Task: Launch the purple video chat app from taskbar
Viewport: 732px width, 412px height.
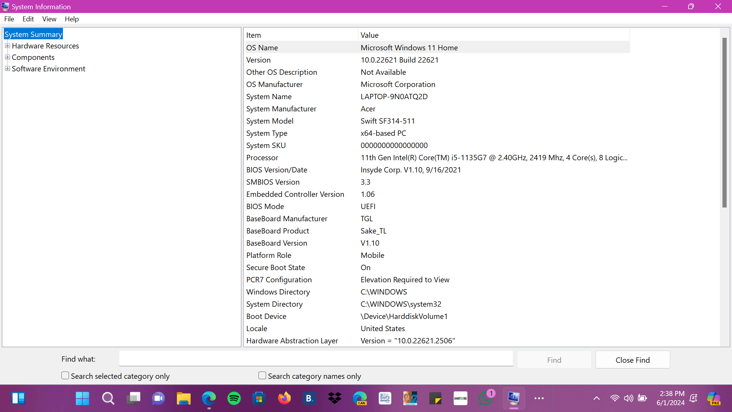Action: pyautogui.click(x=158, y=398)
